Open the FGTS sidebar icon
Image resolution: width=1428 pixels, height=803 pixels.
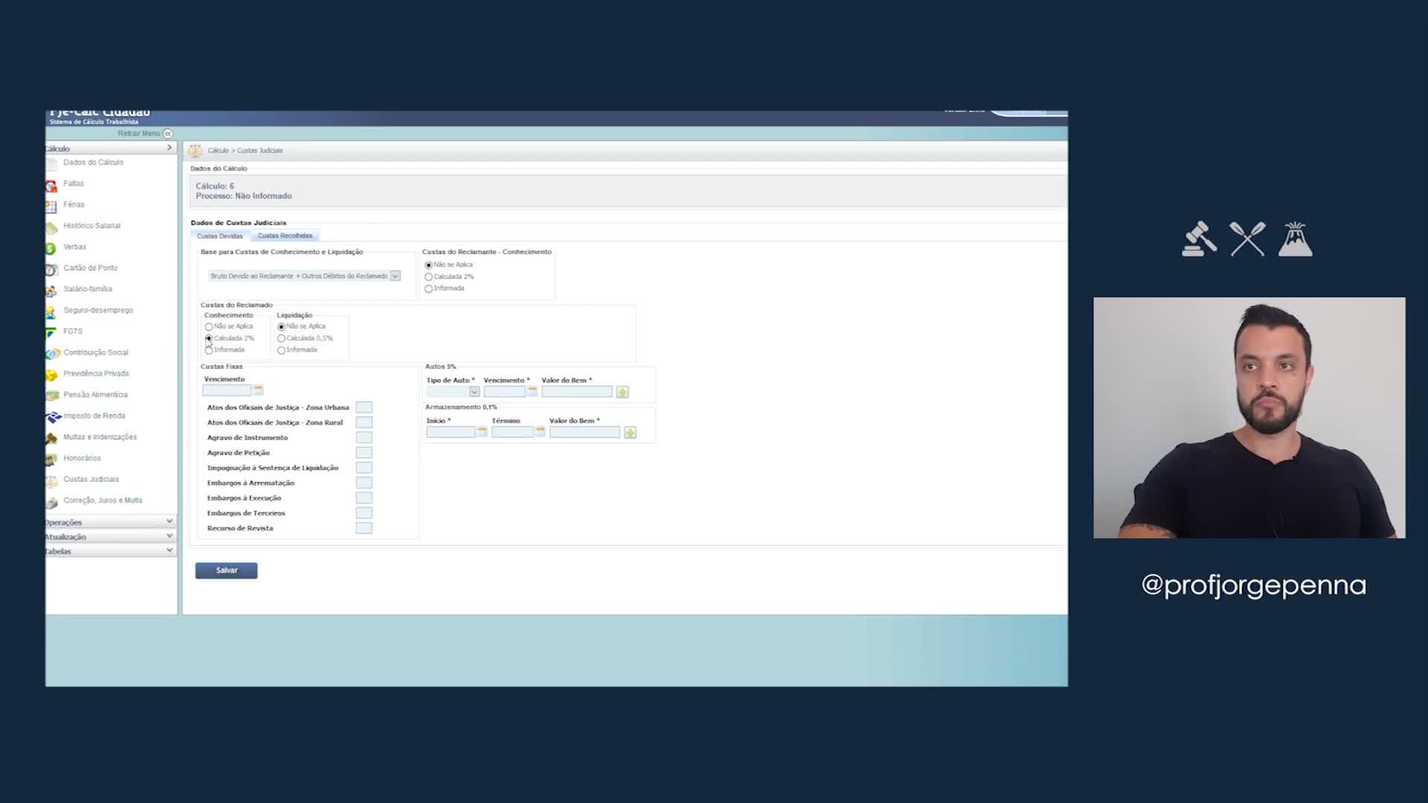(x=51, y=333)
